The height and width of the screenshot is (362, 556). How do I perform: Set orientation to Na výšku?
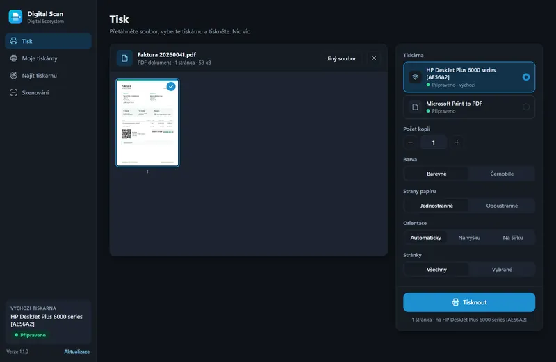pos(469,238)
